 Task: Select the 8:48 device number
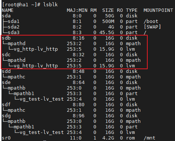(x=79, y=71)
